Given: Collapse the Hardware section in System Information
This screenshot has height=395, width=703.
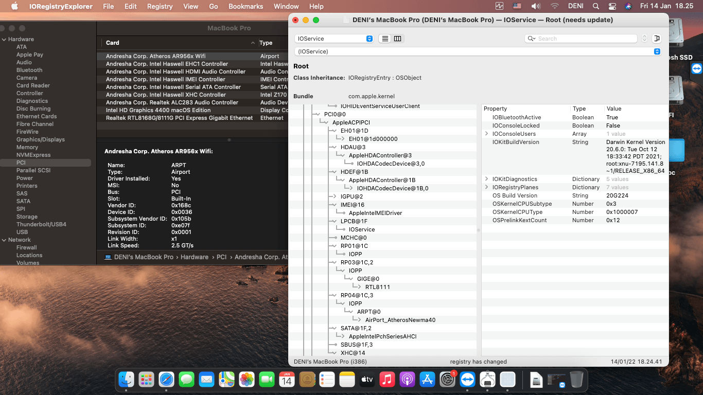Looking at the screenshot, I should [x=4, y=39].
